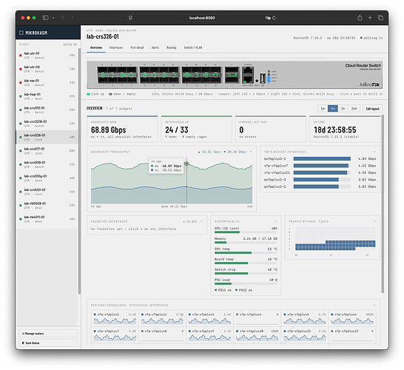
Task: Open the Safari share icon
Action: pos(360,18)
